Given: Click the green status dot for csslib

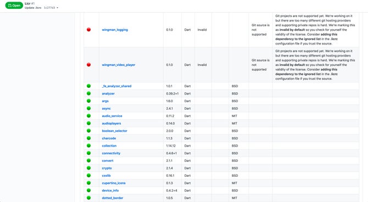Looking at the screenshot, I should [89, 175].
